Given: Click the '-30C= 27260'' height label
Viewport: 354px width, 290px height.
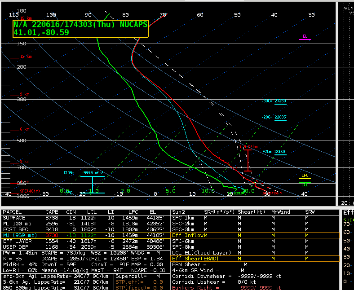Looking at the screenshot, I should pos(274,101).
